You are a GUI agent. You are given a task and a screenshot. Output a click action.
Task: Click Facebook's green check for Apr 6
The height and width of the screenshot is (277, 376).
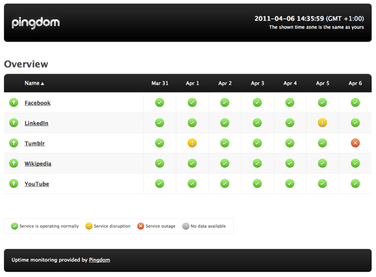[355, 102]
